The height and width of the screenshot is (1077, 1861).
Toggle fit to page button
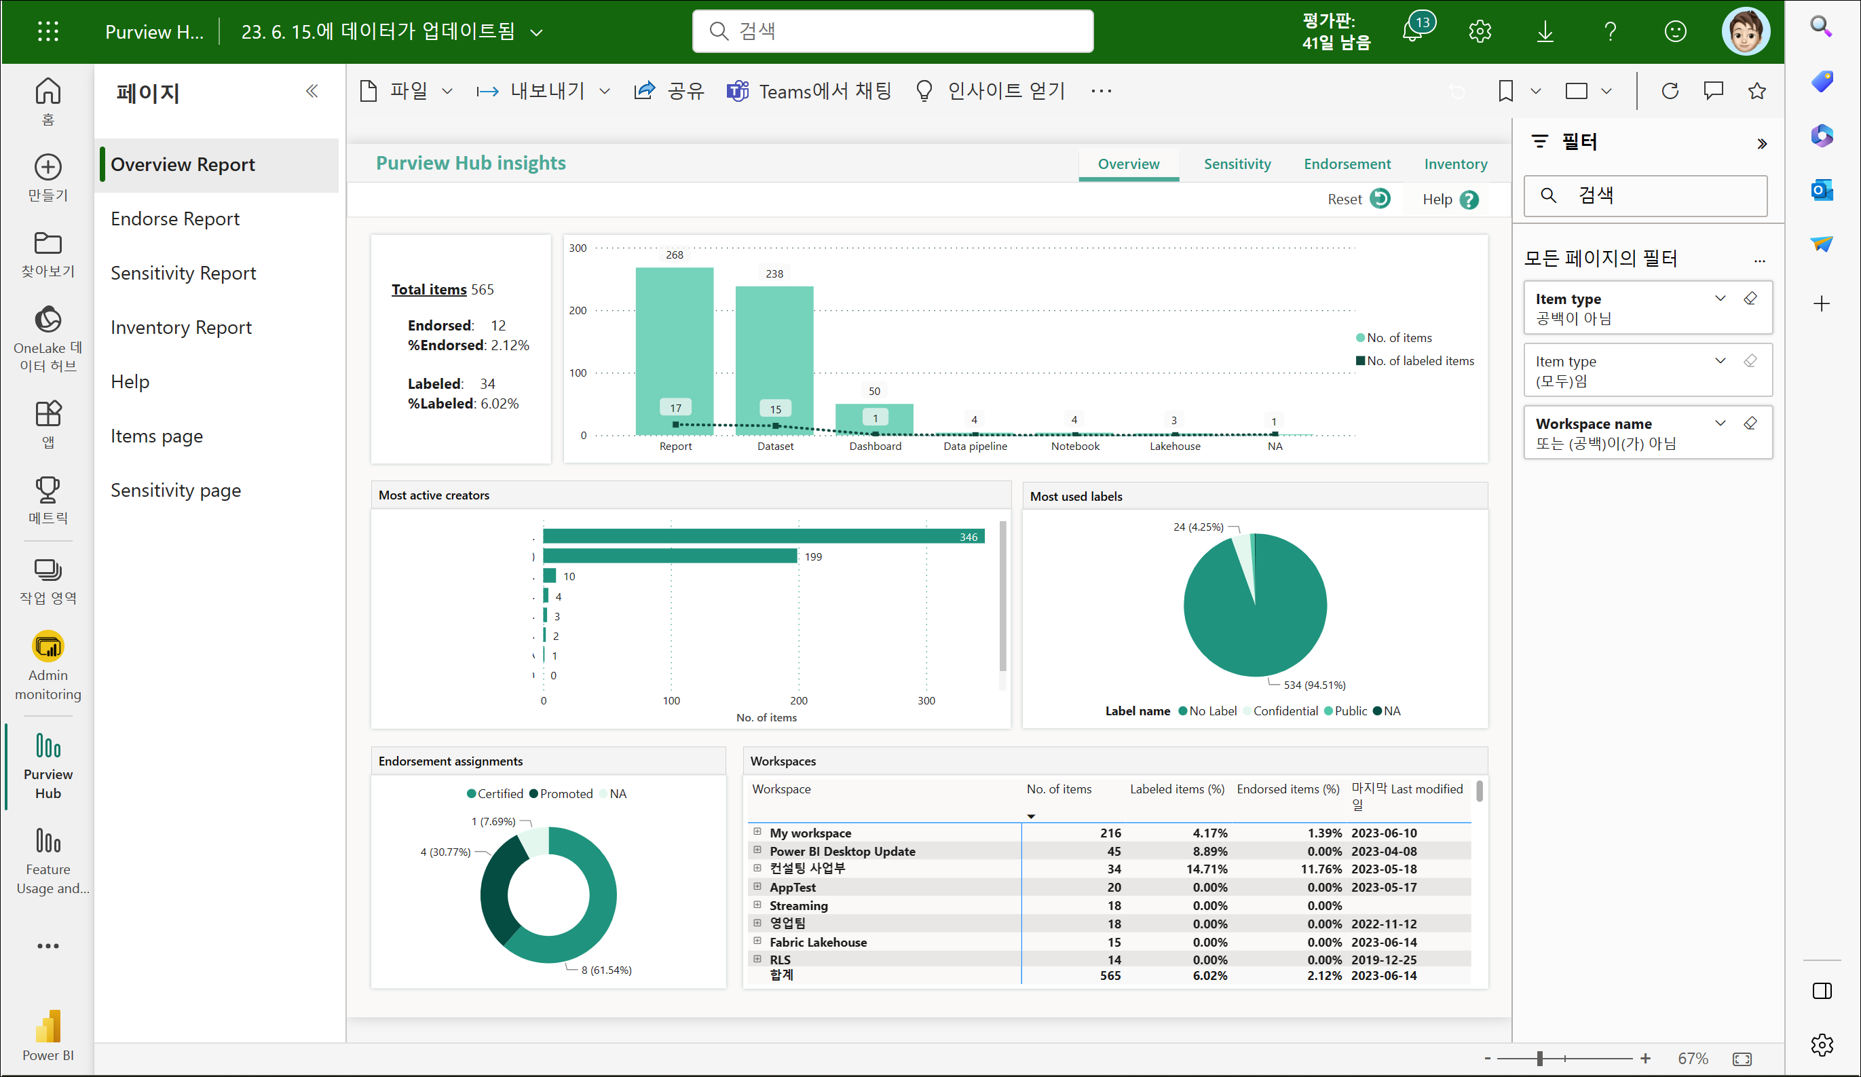coord(1742,1059)
